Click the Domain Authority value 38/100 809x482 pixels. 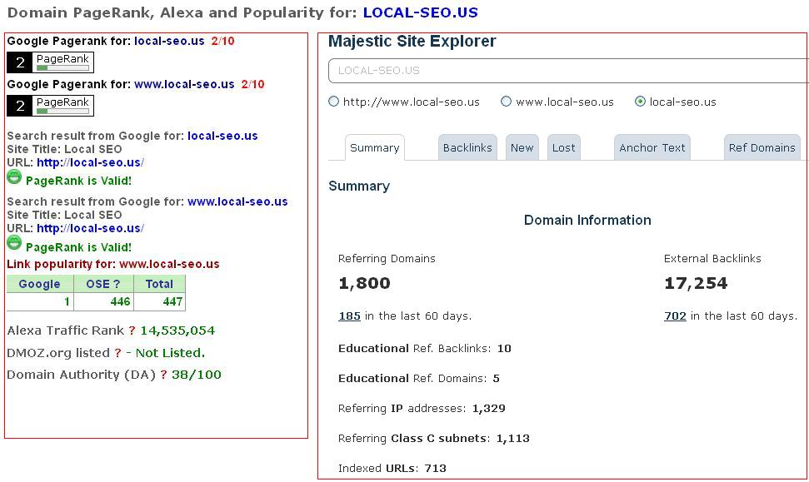click(197, 375)
